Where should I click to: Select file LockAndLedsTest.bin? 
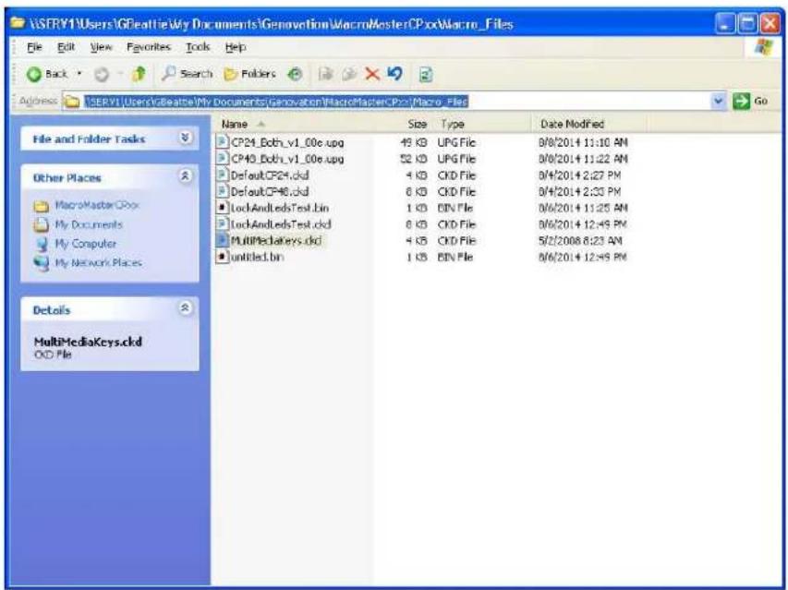280,208
